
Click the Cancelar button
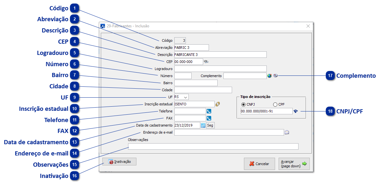pos(259,164)
